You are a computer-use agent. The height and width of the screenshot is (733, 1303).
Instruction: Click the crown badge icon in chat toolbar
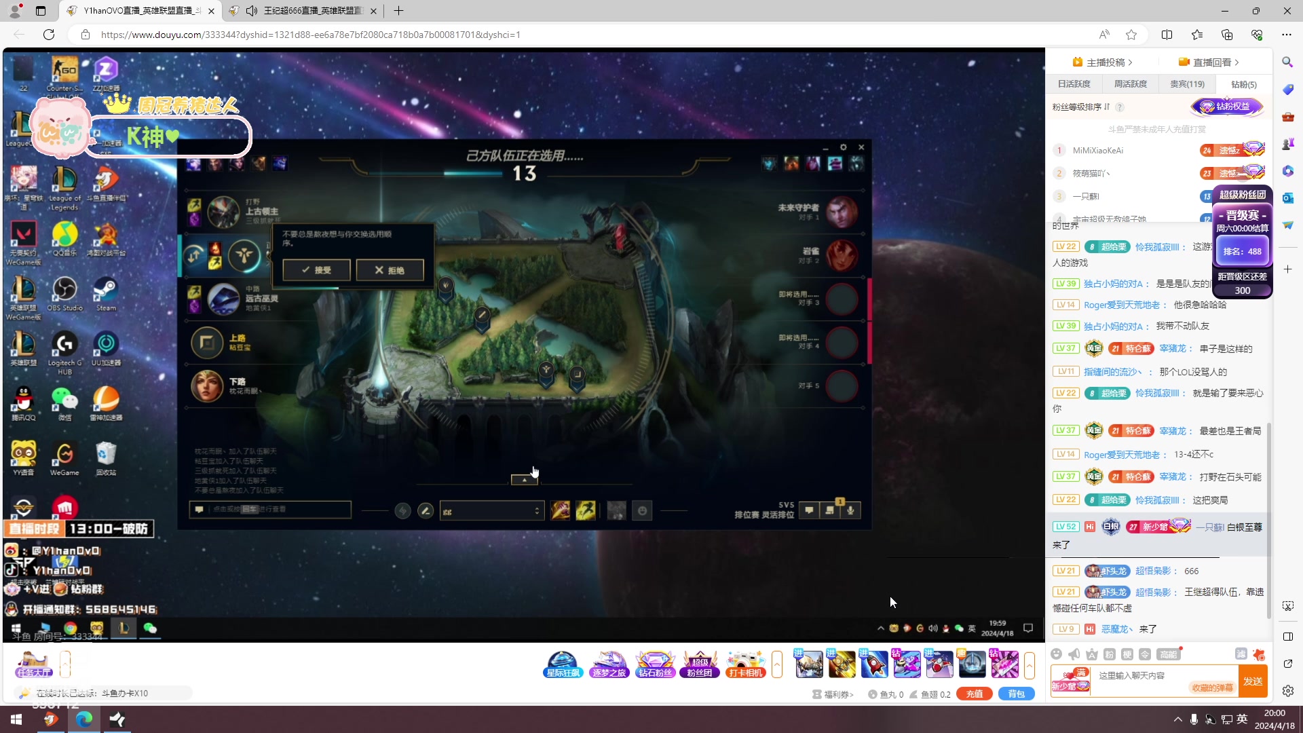tap(1091, 654)
